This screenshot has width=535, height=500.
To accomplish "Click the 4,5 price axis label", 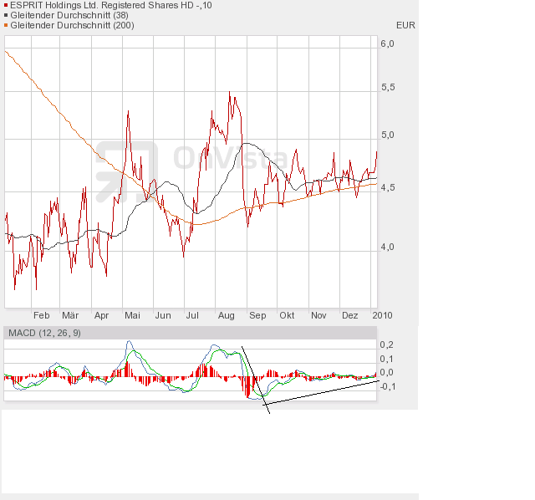I will tap(388, 188).
